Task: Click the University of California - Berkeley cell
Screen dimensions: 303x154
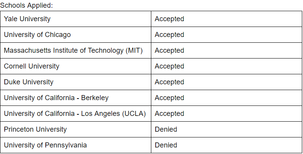Action: [56, 98]
